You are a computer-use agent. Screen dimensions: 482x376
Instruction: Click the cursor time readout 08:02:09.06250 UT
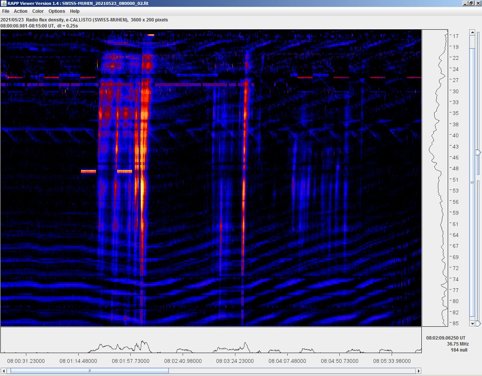(x=446, y=338)
